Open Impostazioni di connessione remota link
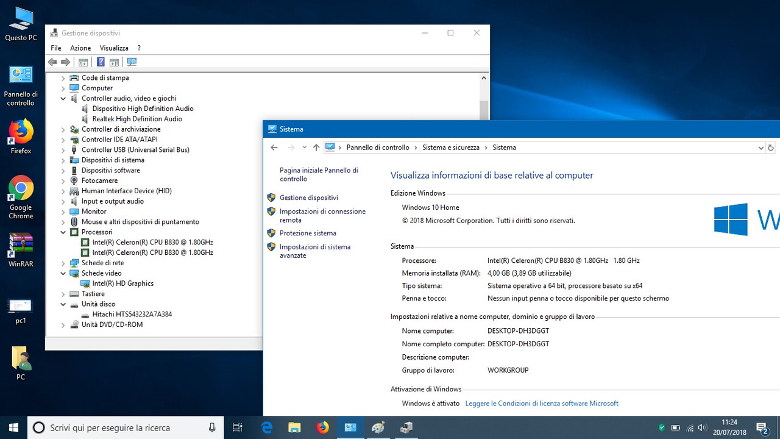The width and height of the screenshot is (780, 439). coord(322,216)
